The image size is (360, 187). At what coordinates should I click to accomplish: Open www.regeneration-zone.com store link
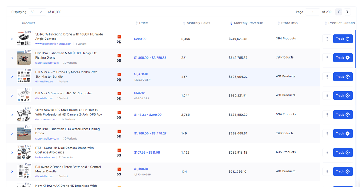point(53,44)
